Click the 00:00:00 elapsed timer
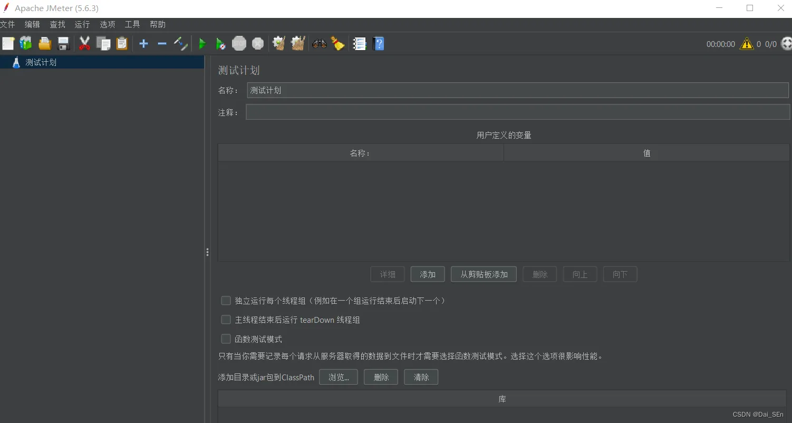 pyautogui.click(x=721, y=44)
